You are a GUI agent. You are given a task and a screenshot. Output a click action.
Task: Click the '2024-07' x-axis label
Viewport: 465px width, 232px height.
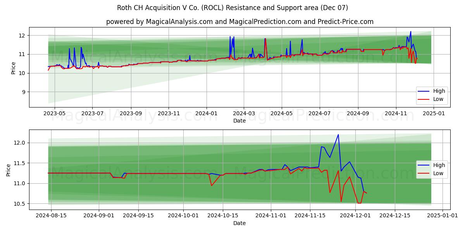point(320,114)
